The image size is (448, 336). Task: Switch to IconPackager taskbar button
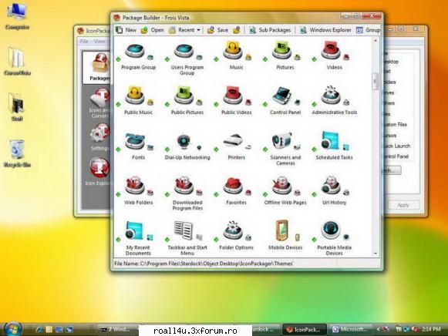304,329
